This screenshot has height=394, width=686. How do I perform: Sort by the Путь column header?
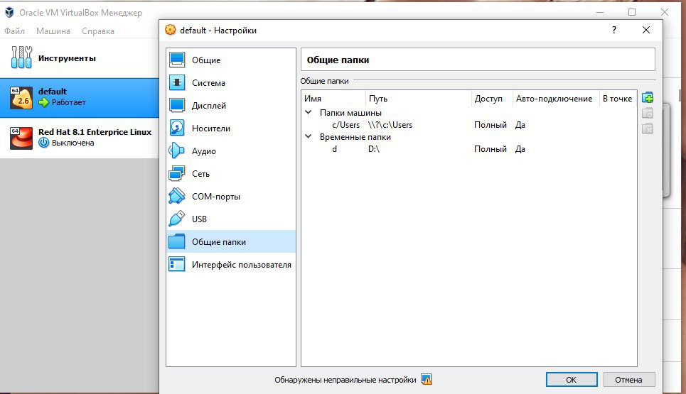point(418,99)
